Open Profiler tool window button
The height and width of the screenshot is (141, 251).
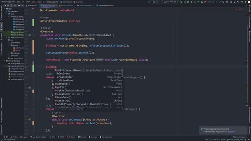pyautogui.click(x=14, y=137)
